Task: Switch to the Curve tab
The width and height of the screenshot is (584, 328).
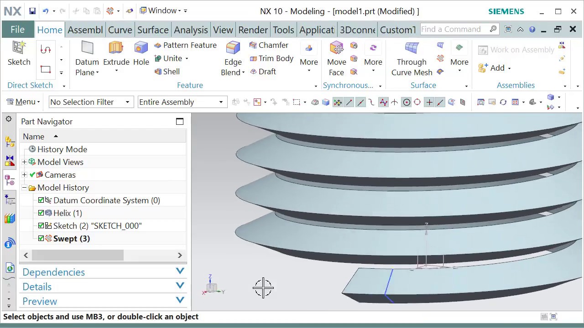Action: 120,30
